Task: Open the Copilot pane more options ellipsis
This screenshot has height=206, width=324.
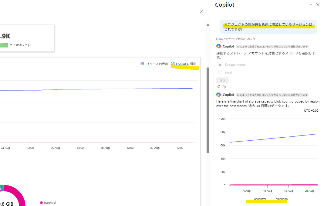Action: click(310, 5)
